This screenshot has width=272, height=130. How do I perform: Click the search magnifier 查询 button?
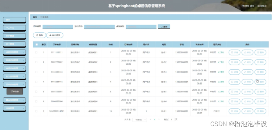[164, 27]
